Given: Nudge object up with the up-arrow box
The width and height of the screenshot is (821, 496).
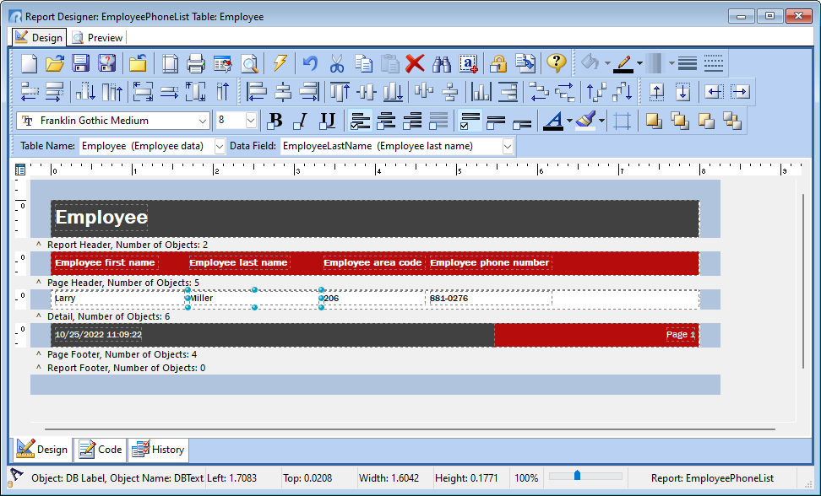Looking at the screenshot, I should click(x=656, y=92).
